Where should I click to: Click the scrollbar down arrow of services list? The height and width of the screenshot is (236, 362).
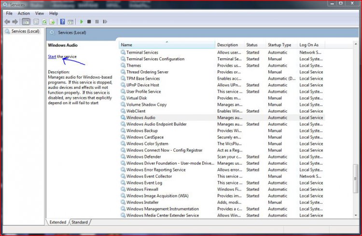point(356,215)
